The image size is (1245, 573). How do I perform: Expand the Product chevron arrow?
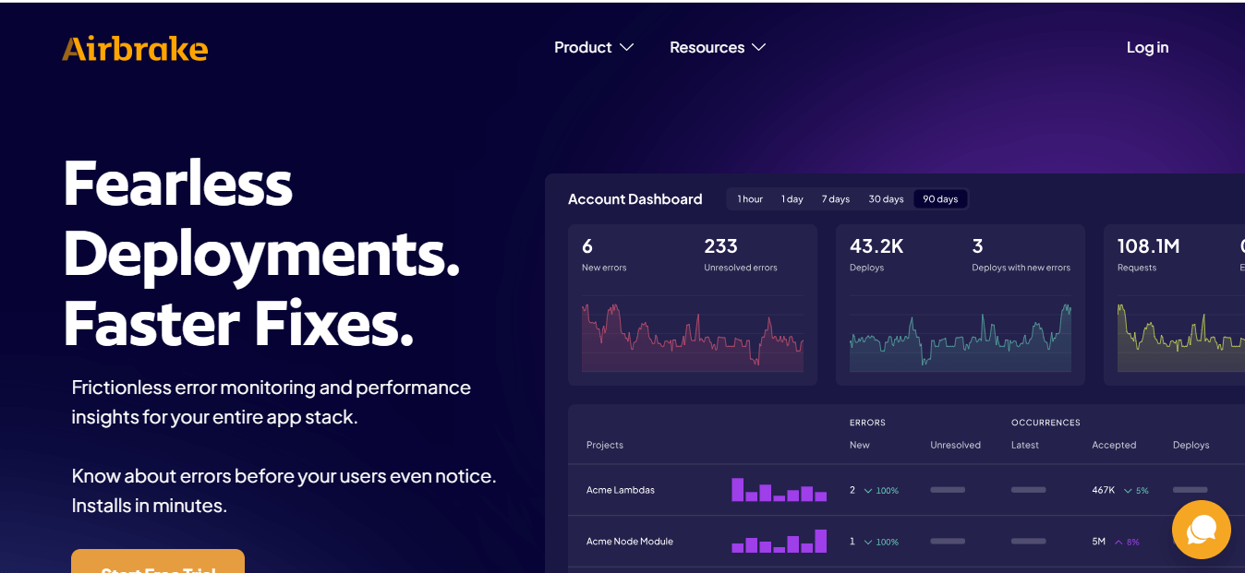(x=626, y=47)
